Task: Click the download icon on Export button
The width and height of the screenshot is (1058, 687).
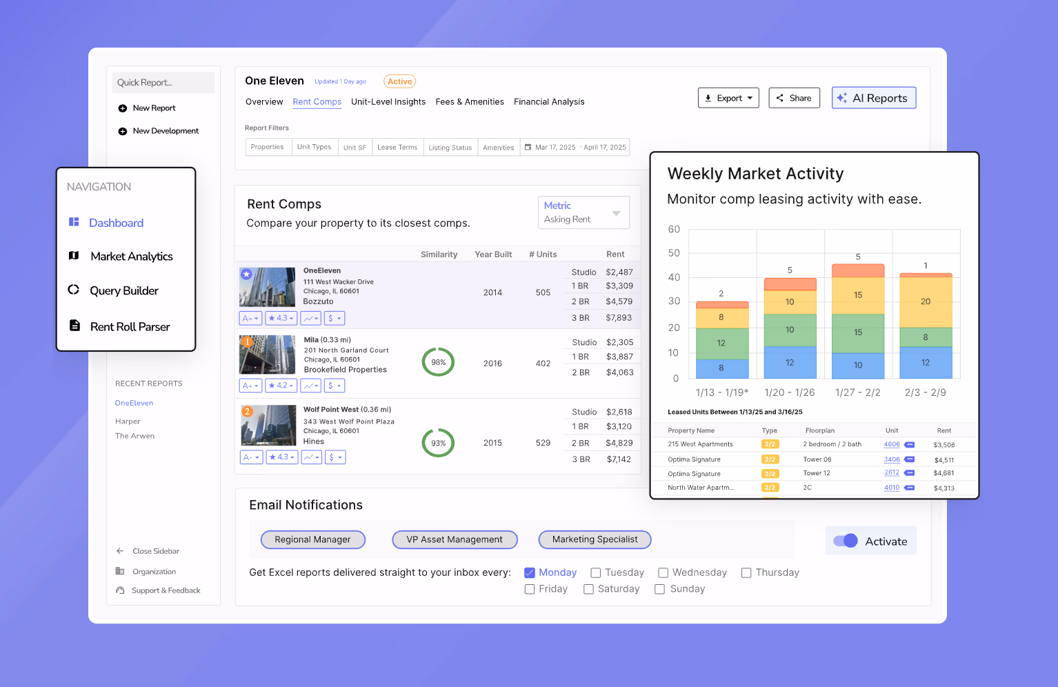Action: tap(708, 98)
